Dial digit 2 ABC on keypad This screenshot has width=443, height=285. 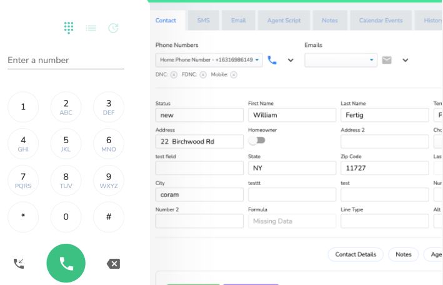[66, 107]
